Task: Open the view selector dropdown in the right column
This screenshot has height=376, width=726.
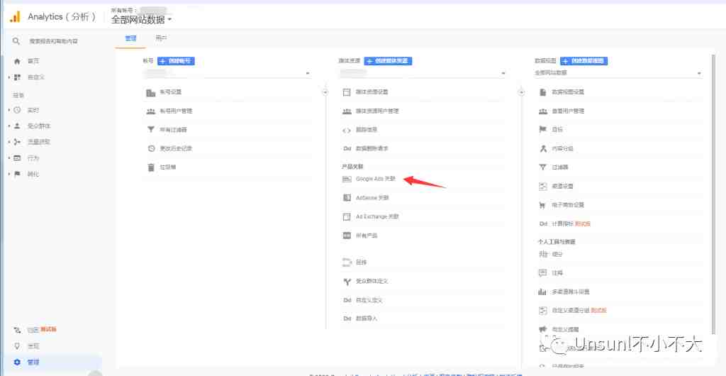Action: [618, 73]
